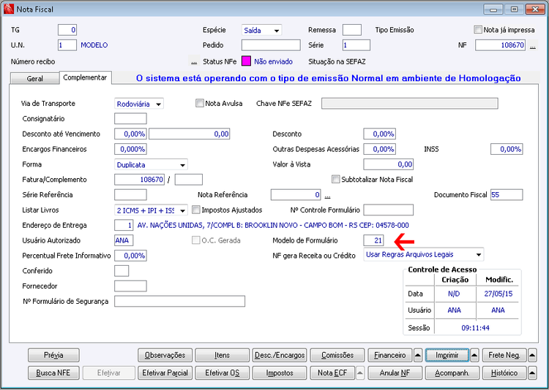This screenshot has height=390, width=549.
Task: Click the Usuário Autorizado field with ANA
Action: 124,240
